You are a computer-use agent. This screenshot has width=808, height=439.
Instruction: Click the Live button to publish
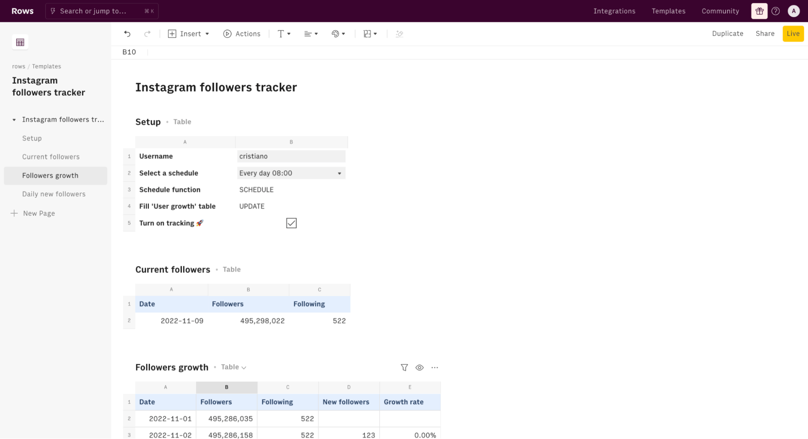pyautogui.click(x=793, y=34)
